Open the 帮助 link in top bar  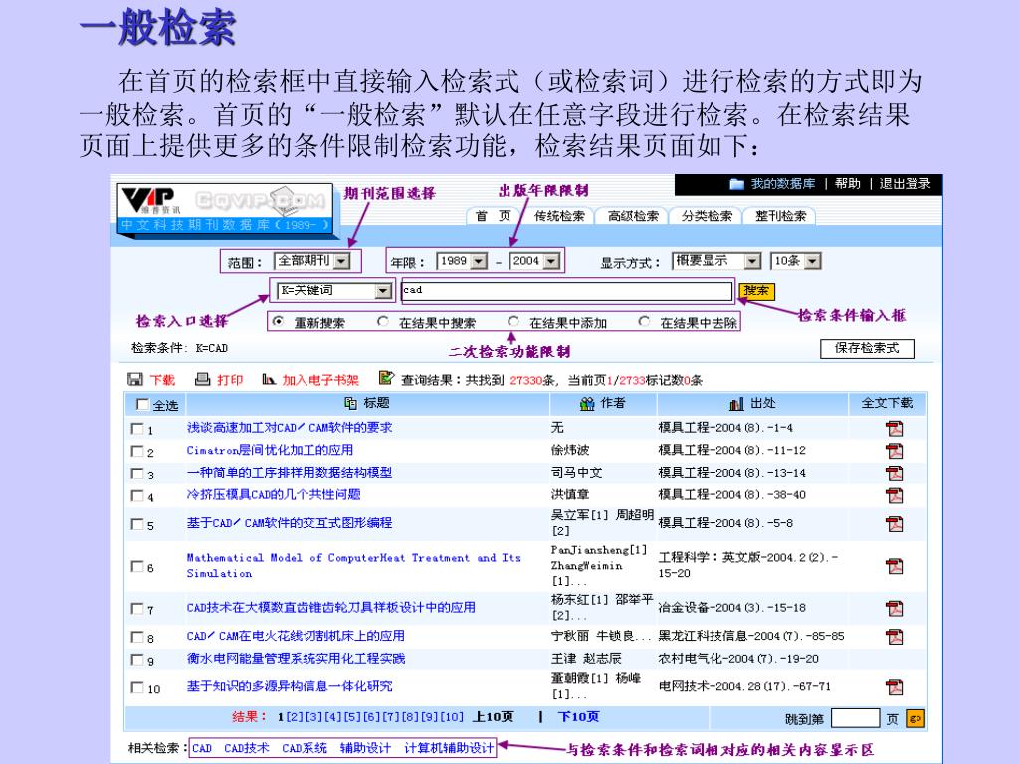(848, 184)
